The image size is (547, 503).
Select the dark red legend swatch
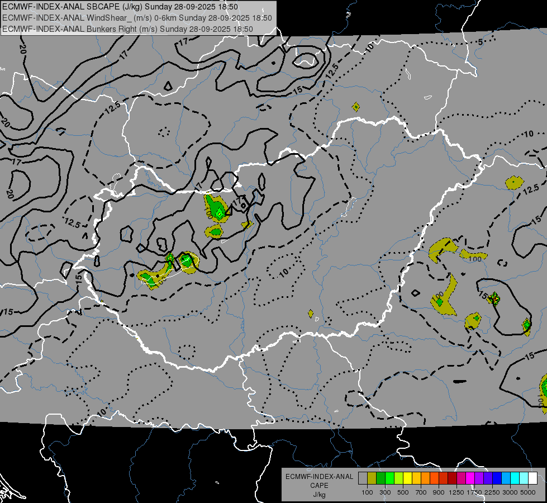[x=452, y=478]
